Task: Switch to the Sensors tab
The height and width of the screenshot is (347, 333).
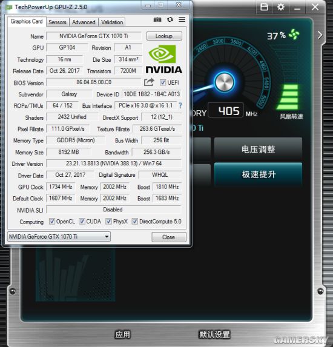Action: [x=58, y=22]
